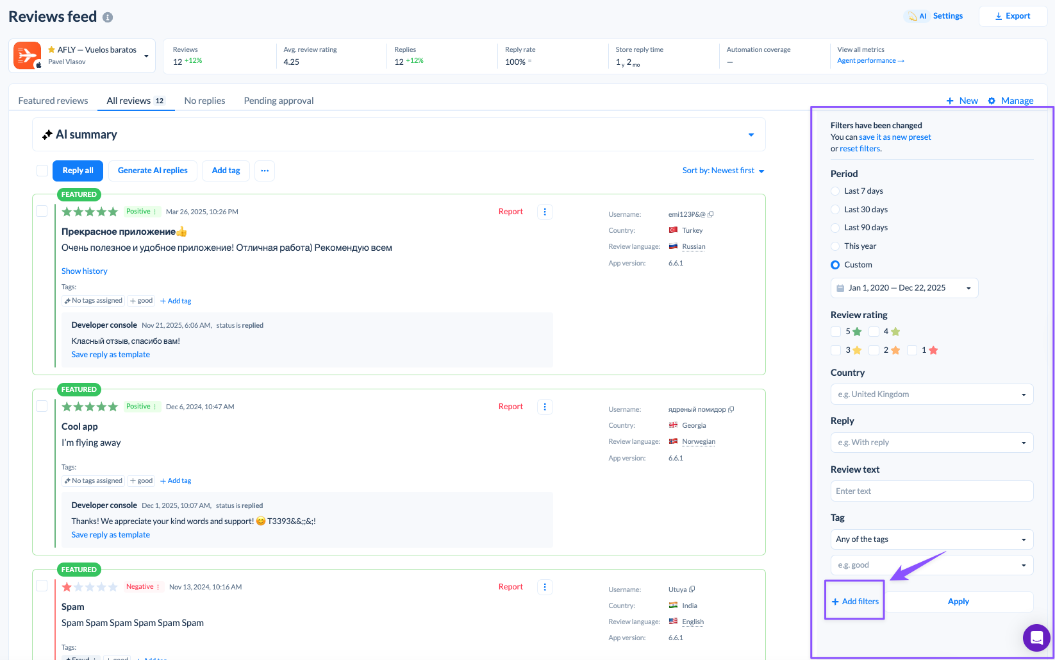Open the chat support bubble icon
The width and height of the screenshot is (1055, 660).
(x=1036, y=638)
